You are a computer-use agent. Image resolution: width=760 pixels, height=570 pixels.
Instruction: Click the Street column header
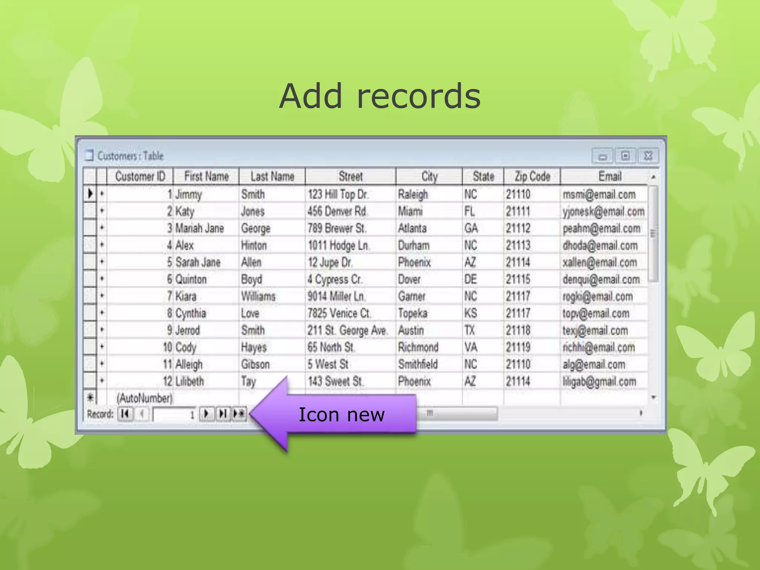[x=350, y=176]
